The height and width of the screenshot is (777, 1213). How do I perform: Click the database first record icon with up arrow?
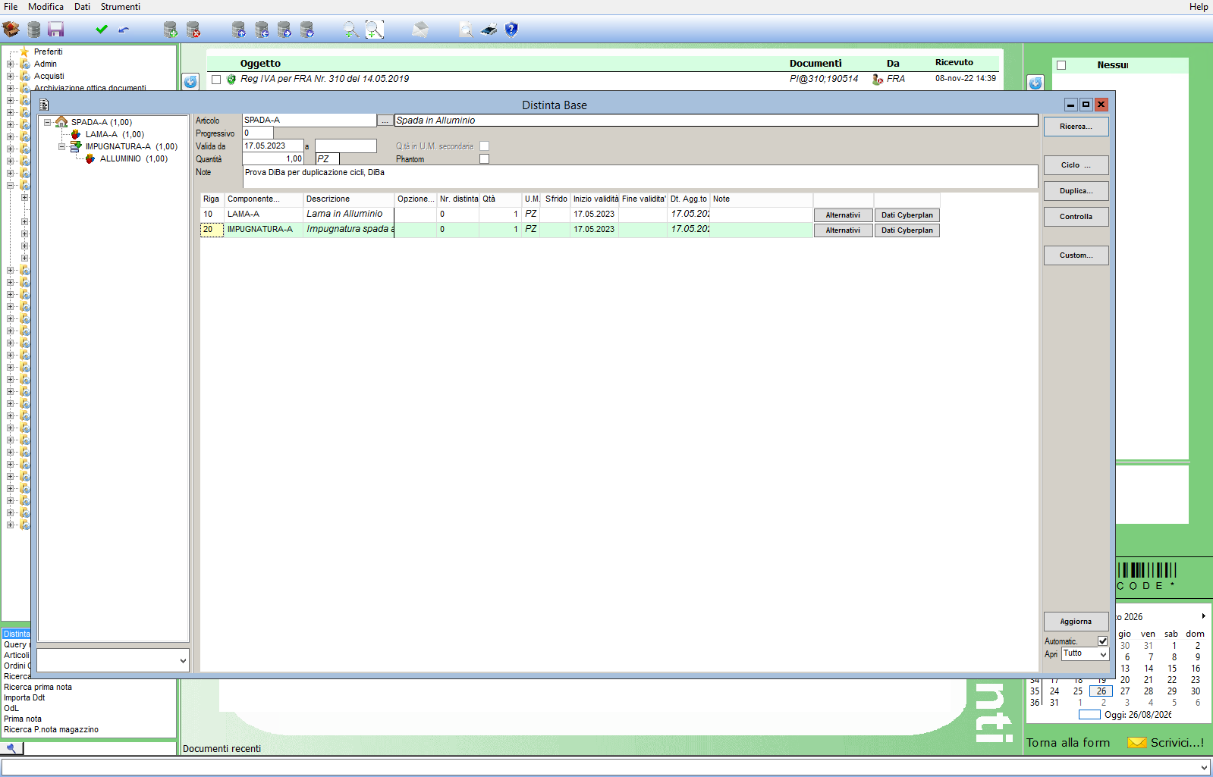(x=239, y=30)
